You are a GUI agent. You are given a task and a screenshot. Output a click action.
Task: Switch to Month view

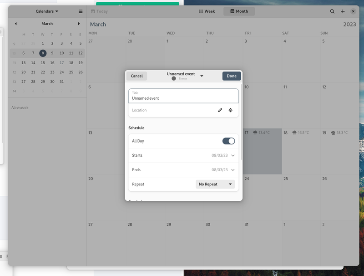pyautogui.click(x=239, y=11)
